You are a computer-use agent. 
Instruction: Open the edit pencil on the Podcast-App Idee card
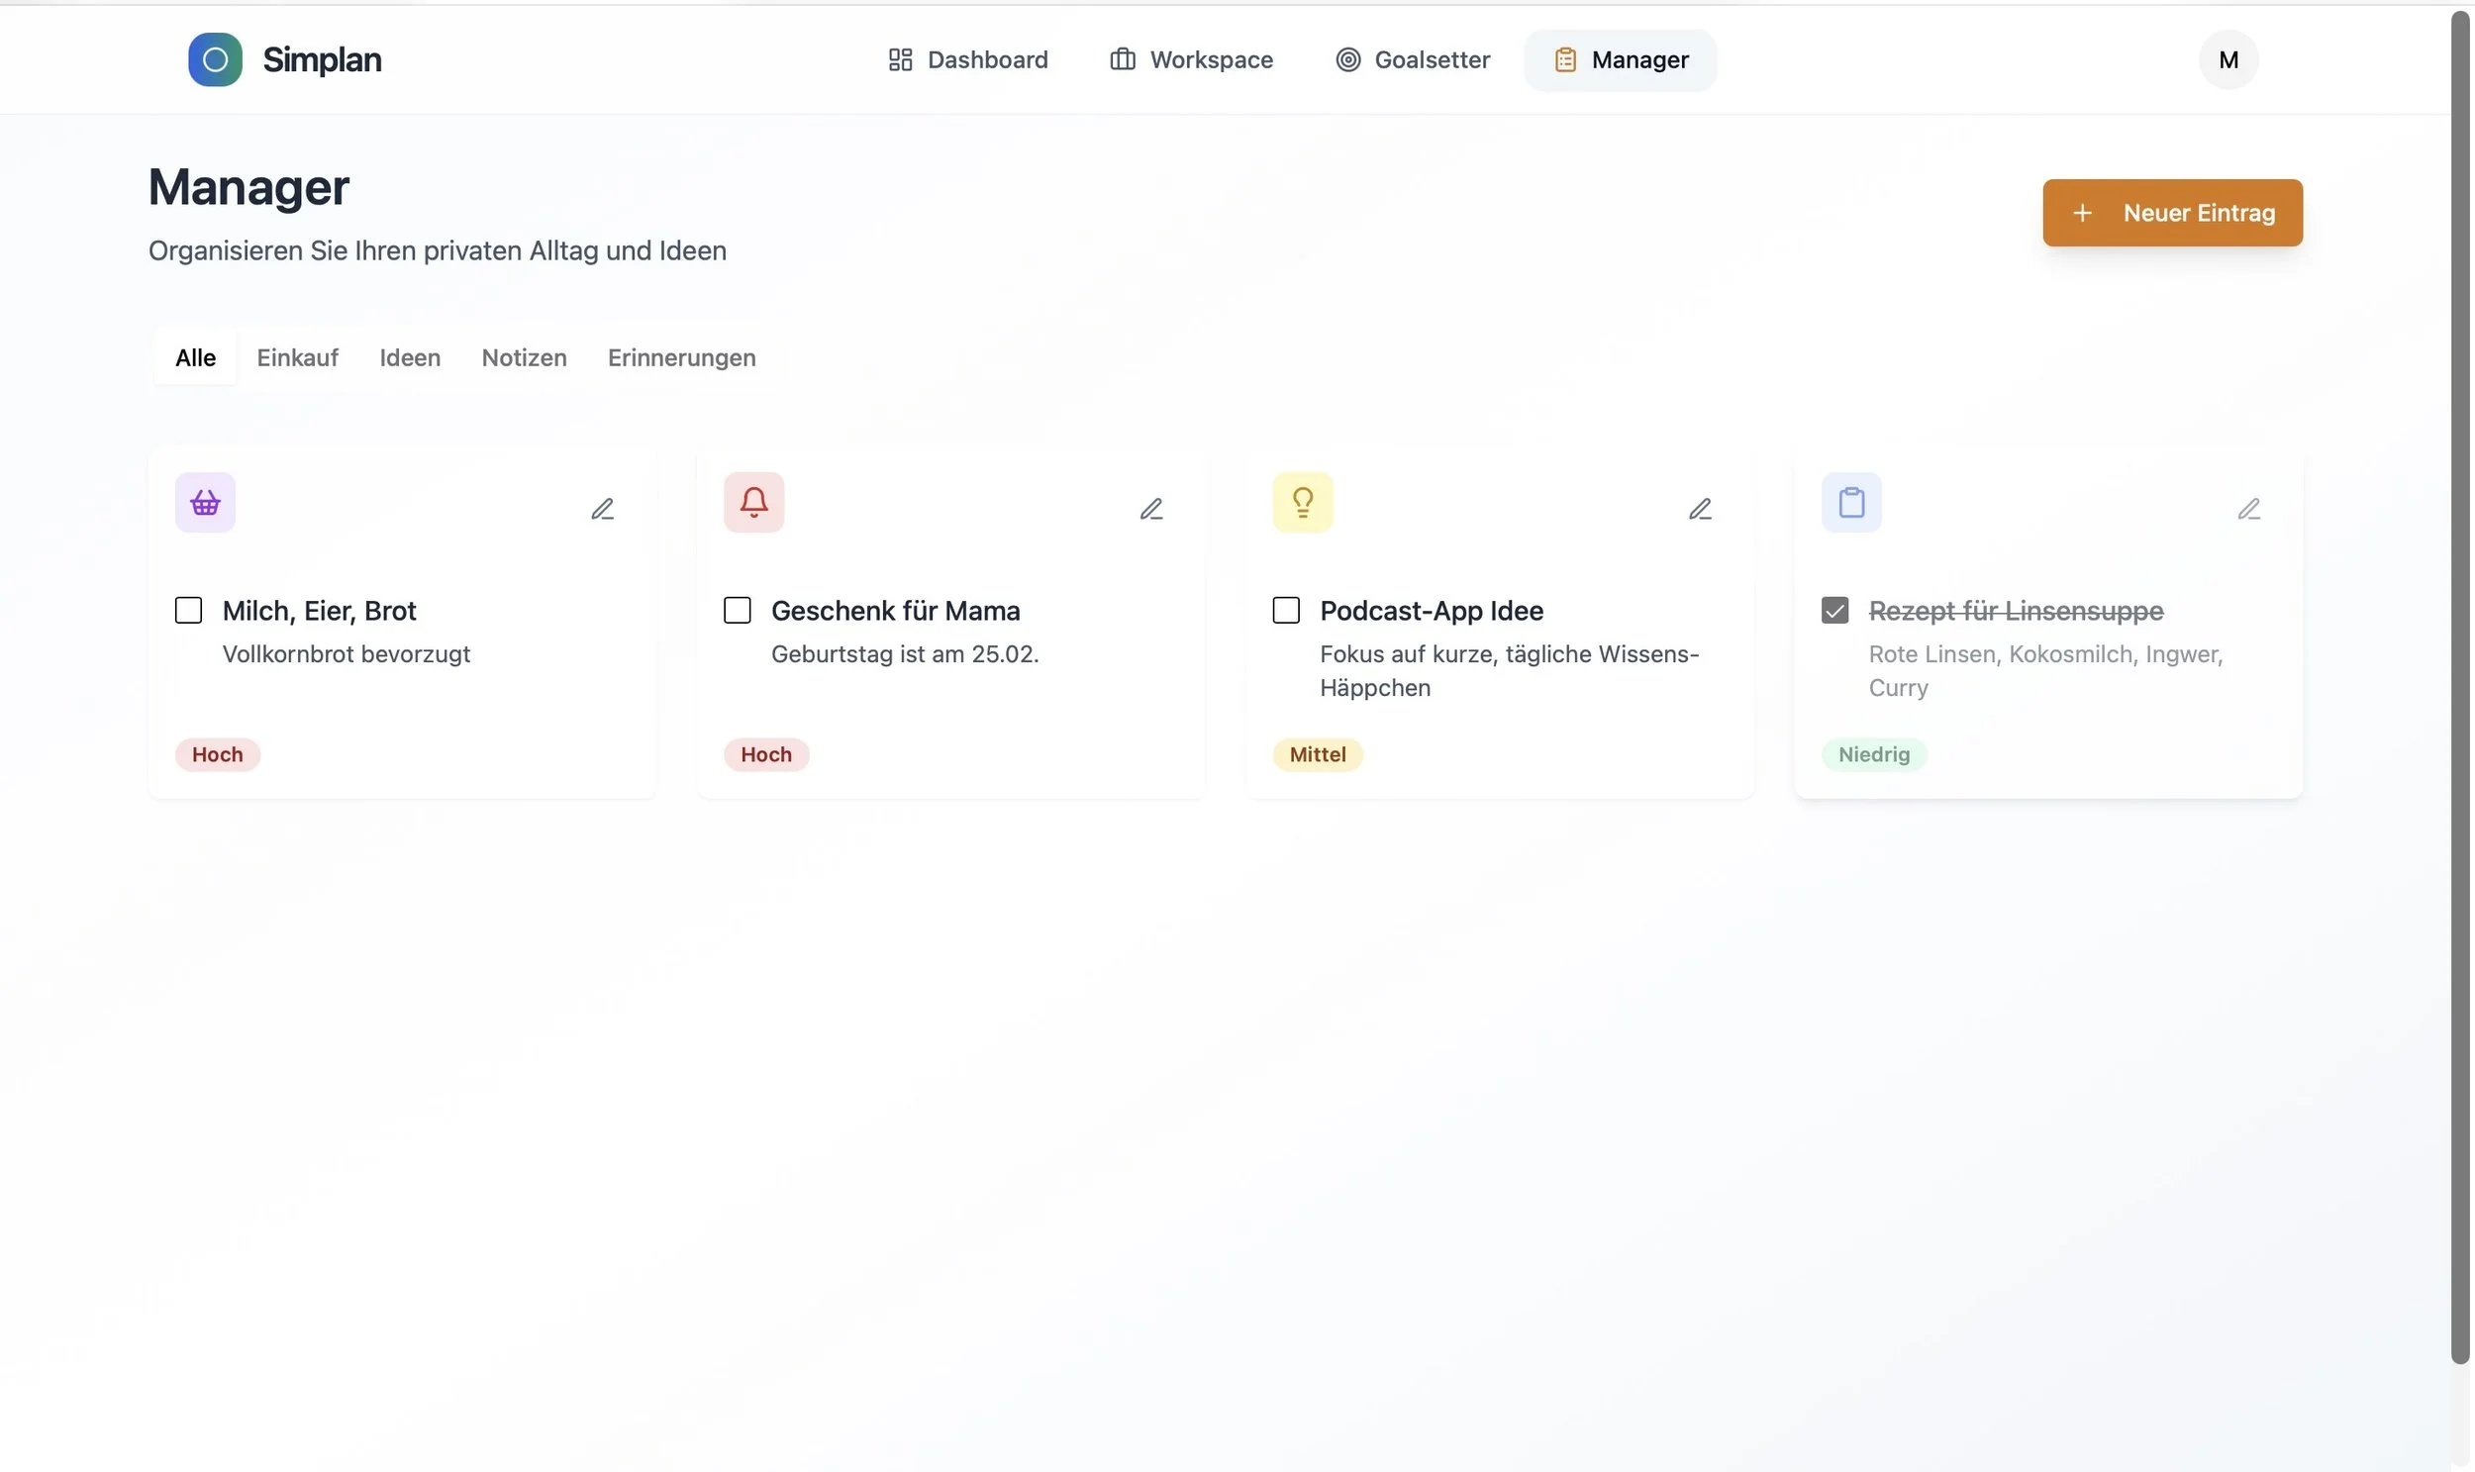(x=1699, y=507)
